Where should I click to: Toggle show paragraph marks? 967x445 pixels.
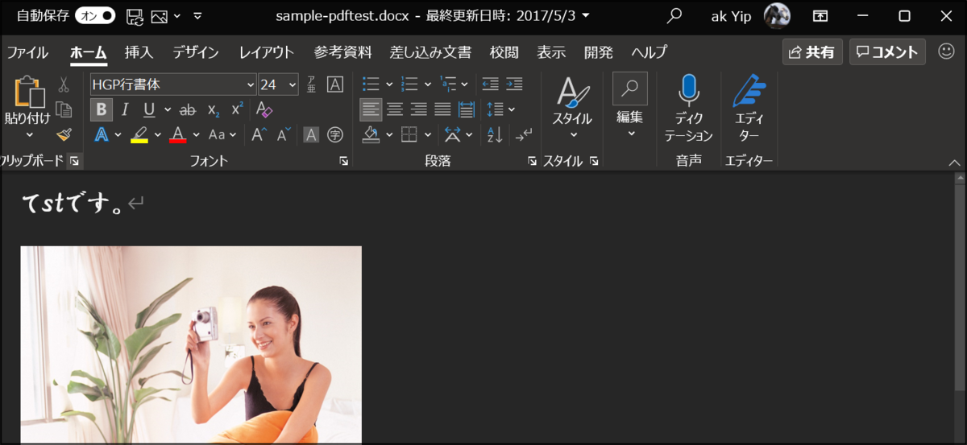coord(524,134)
